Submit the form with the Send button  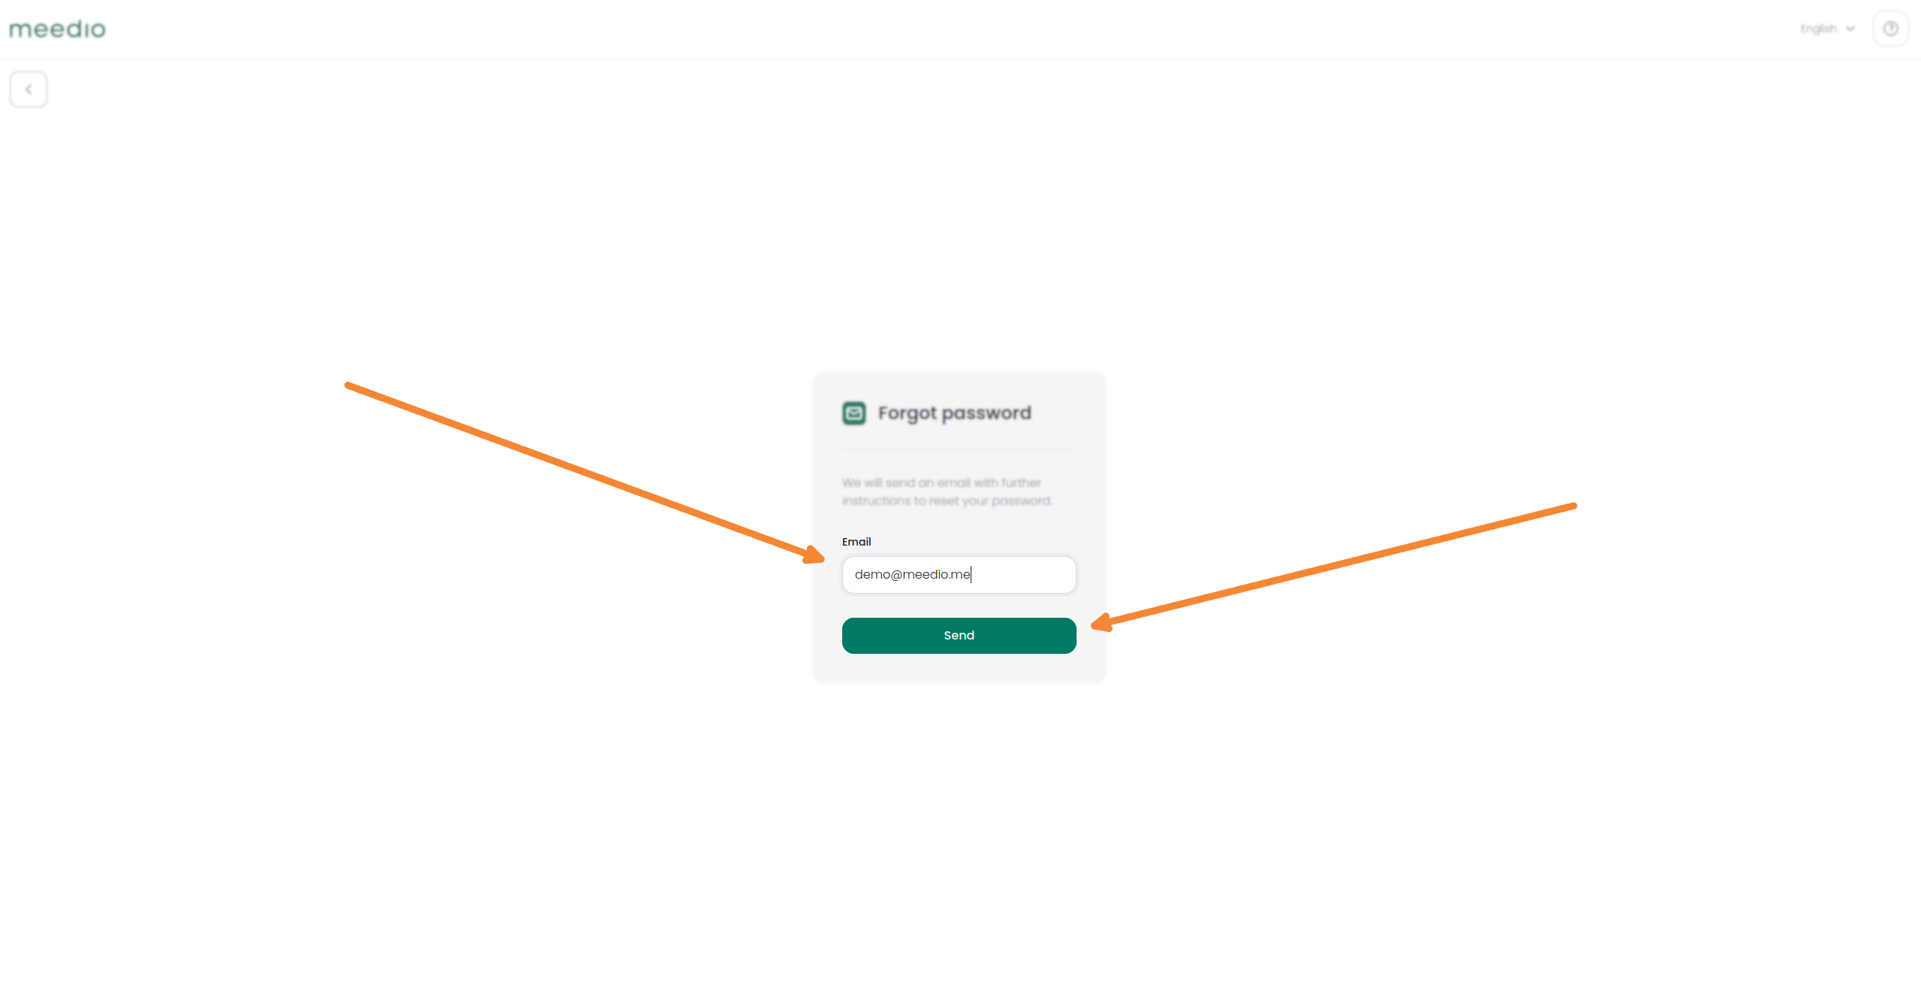click(959, 636)
